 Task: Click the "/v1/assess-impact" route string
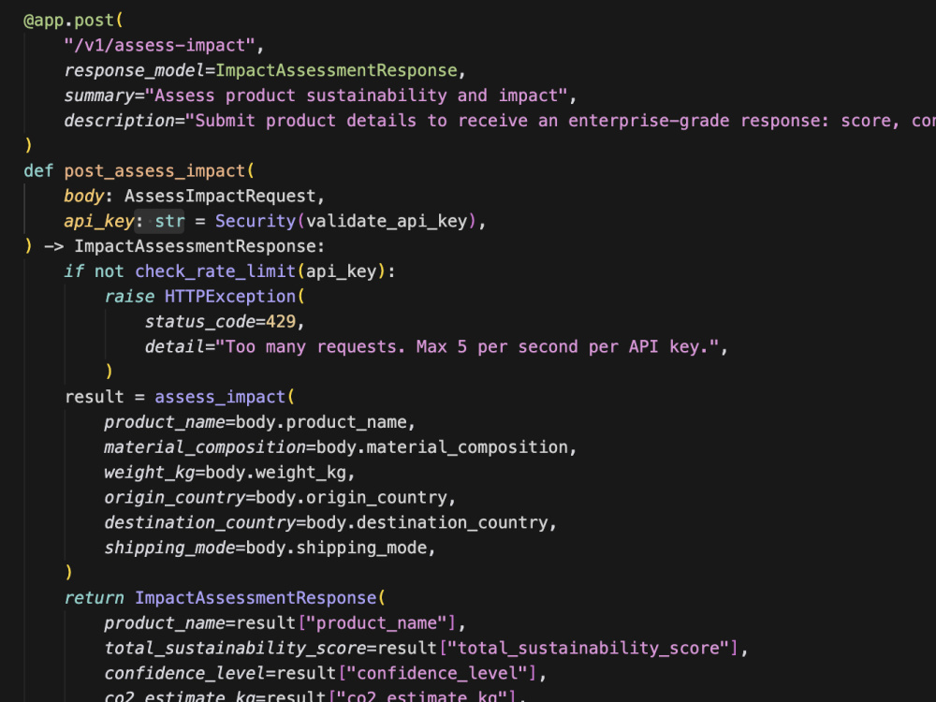pos(159,45)
